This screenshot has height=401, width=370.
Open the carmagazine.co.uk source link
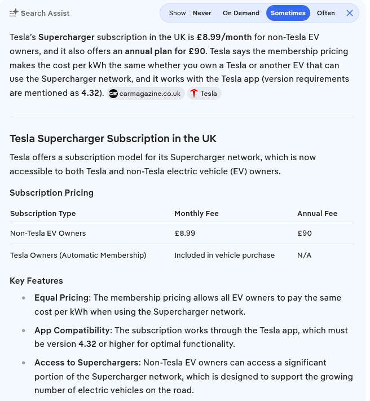tap(146, 94)
